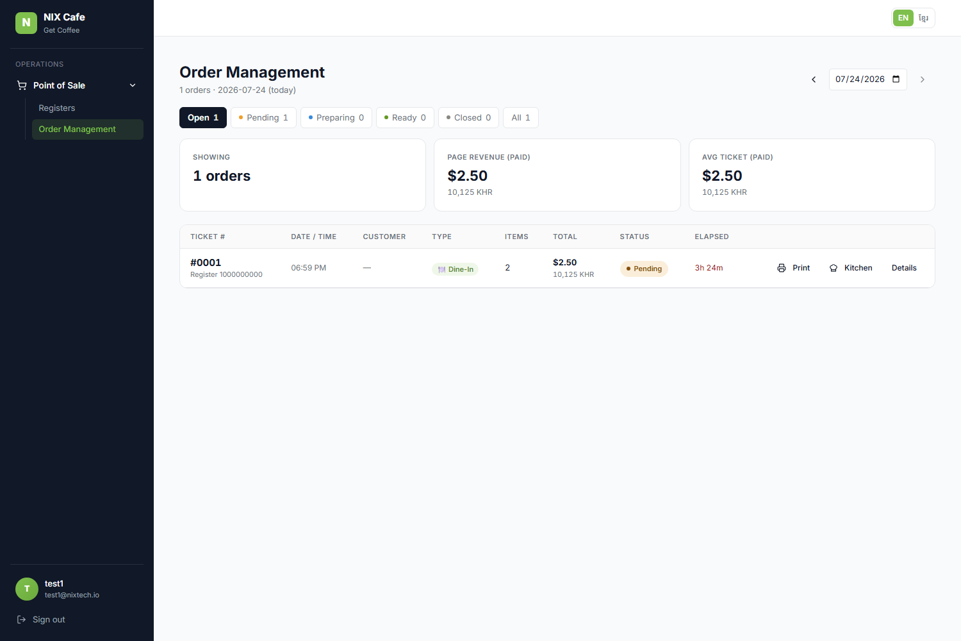This screenshot has height=641, width=961.
Task: Go to the next day arrow
Action: point(923,79)
